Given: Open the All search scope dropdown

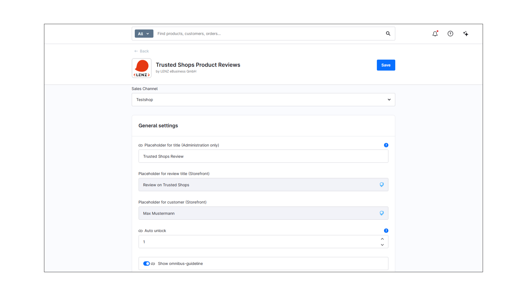Looking at the screenshot, I should pyautogui.click(x=144, y=34).
